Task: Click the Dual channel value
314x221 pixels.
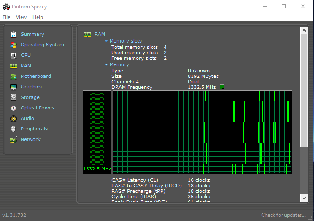Action: click(x=193, y=82)
